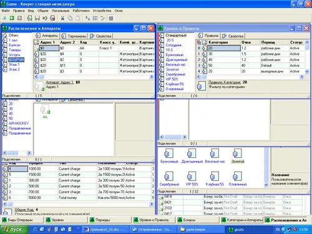Open the Общие menu
The height and width of the screenshot is (234, 312).
point(42,11)
